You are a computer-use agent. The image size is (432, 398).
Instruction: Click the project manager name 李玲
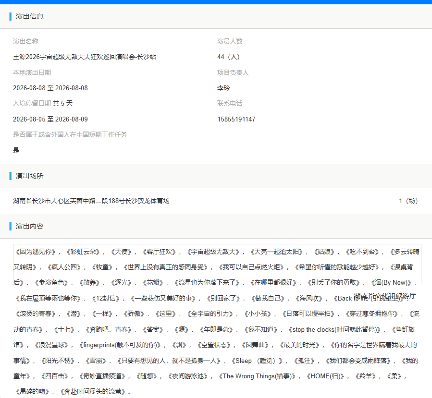223,88
